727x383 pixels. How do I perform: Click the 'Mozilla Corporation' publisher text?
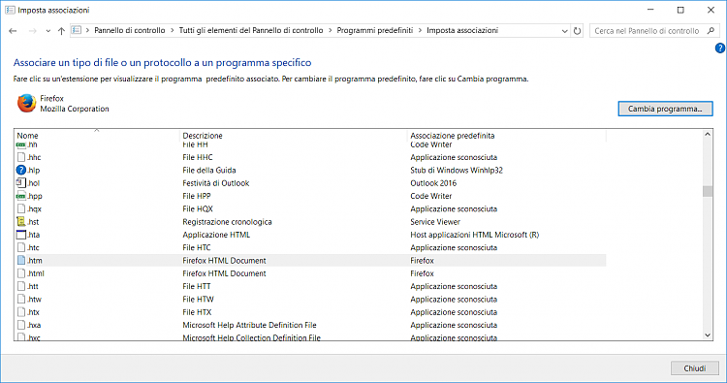pos(75,109)
